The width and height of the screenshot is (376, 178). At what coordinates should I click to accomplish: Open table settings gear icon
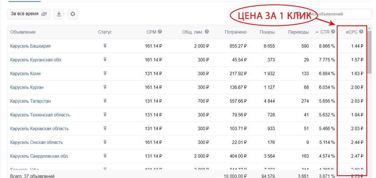(72, 14)
